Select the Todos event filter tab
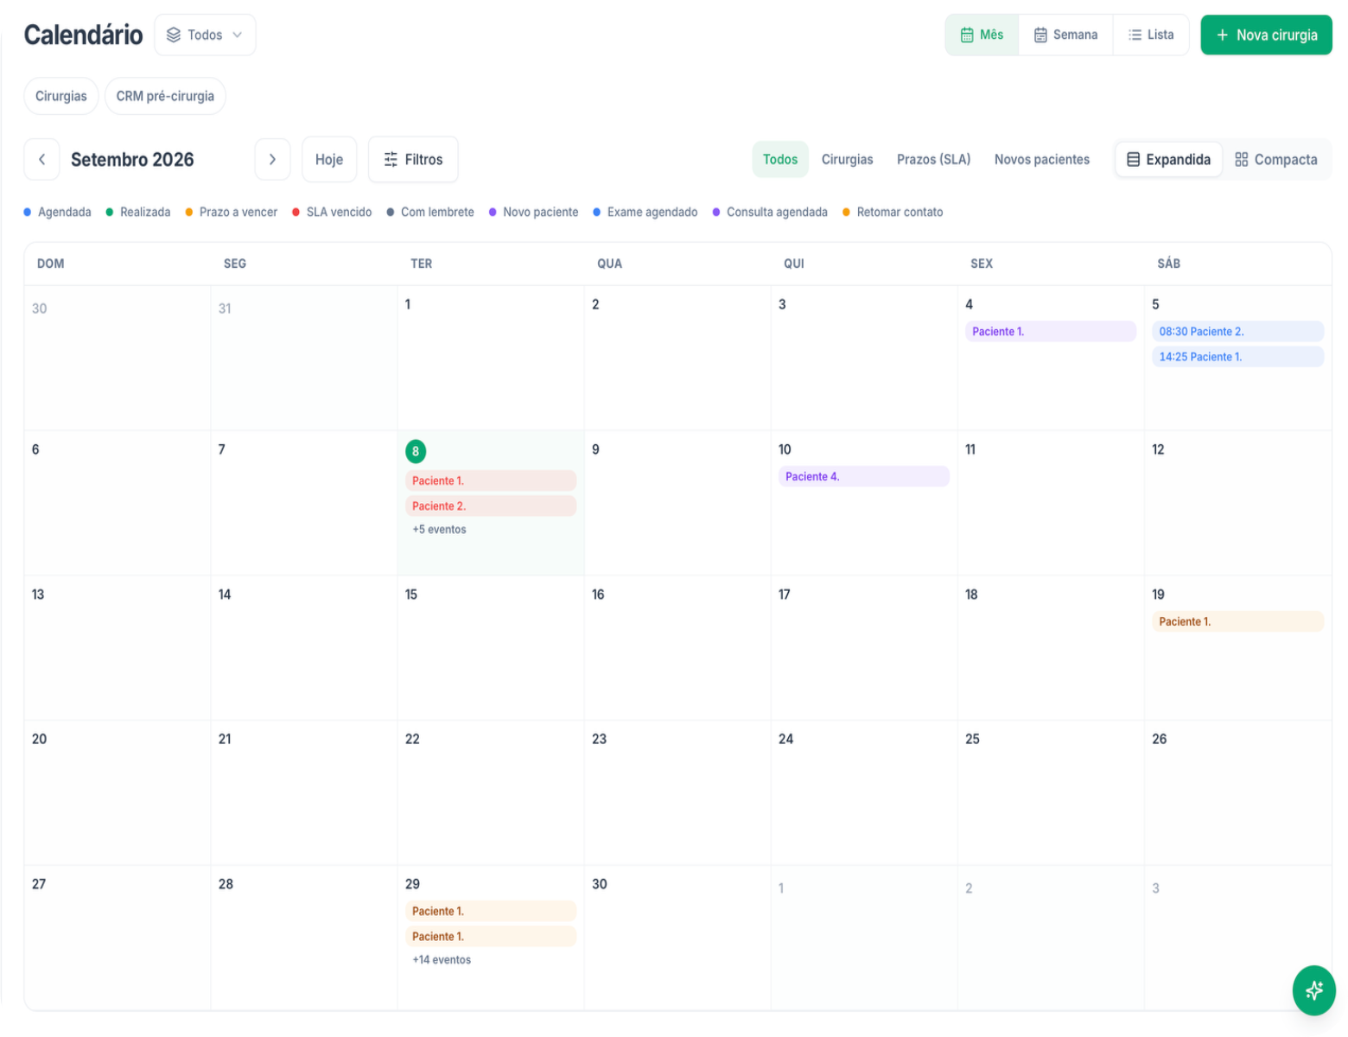The height and width of the screenshot is (1037, 1348). (x=780, y=160)
